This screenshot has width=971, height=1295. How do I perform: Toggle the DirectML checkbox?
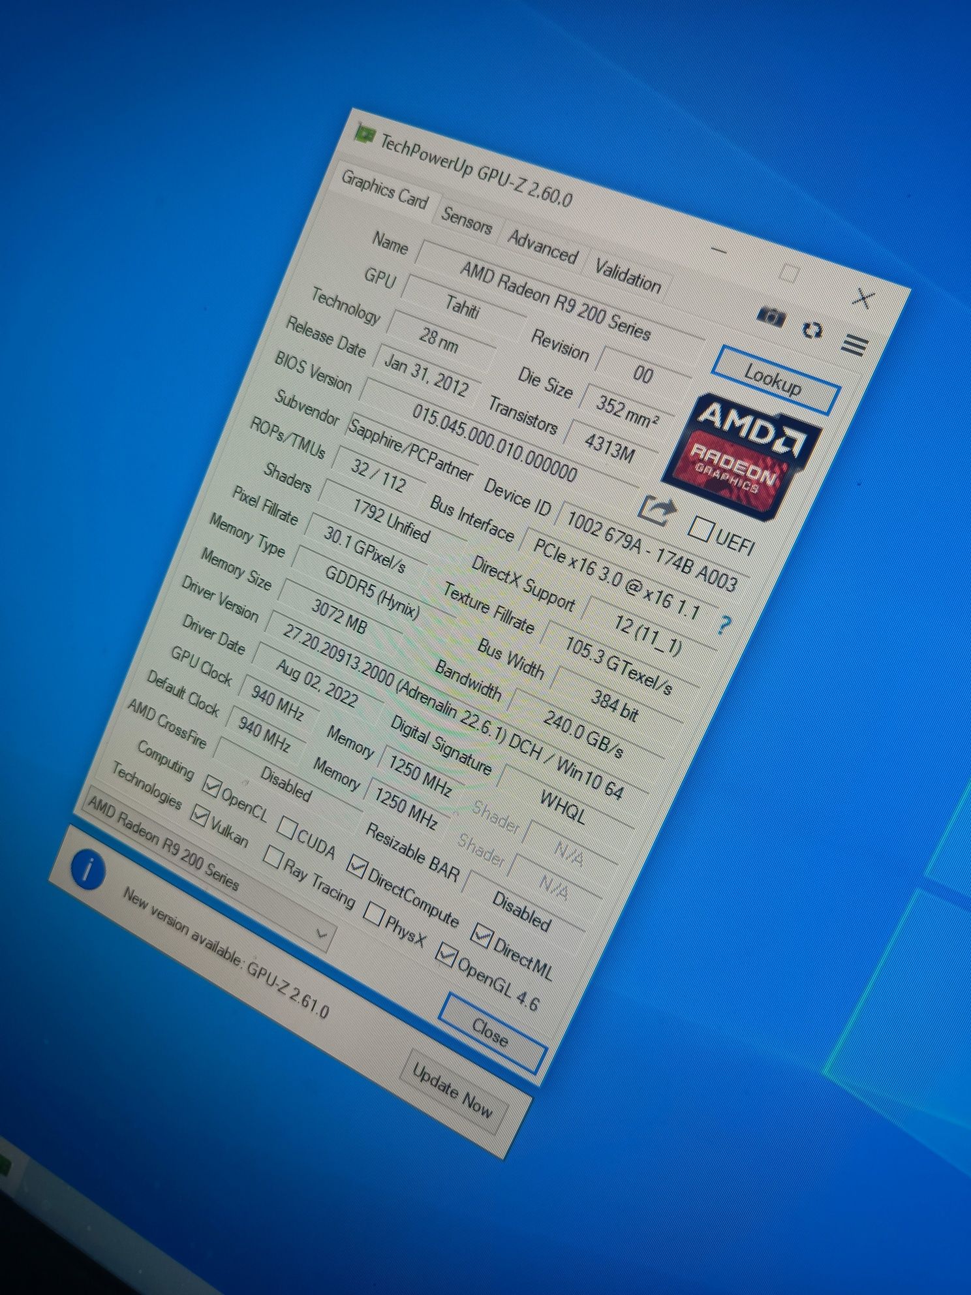(482, 936)
